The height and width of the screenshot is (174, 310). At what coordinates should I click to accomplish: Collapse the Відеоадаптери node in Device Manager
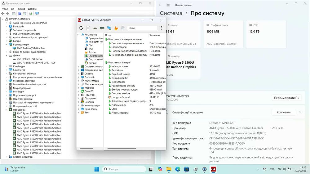tap(7, 45)
